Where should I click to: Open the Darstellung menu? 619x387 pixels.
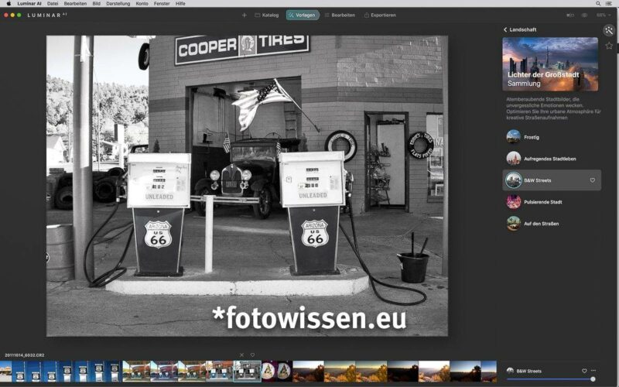(x=118, y=4)
